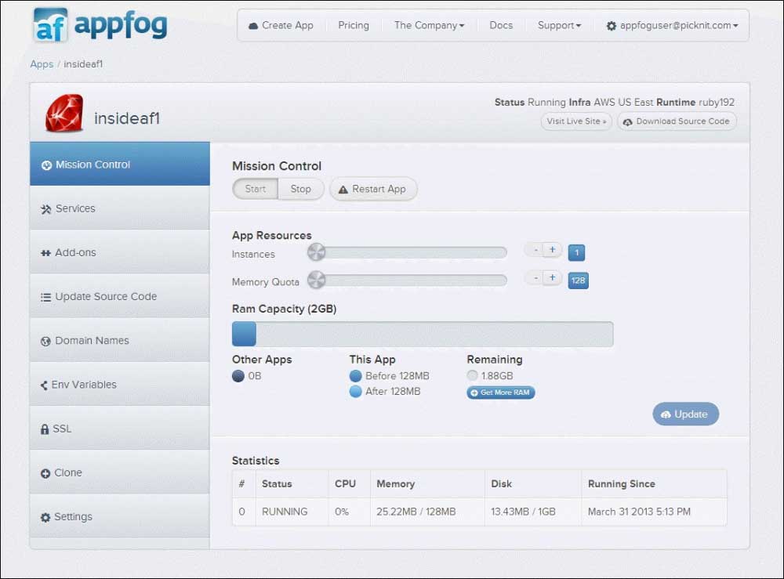Open the Pricing page
784x579 pixels.
(x=354, y=25)
